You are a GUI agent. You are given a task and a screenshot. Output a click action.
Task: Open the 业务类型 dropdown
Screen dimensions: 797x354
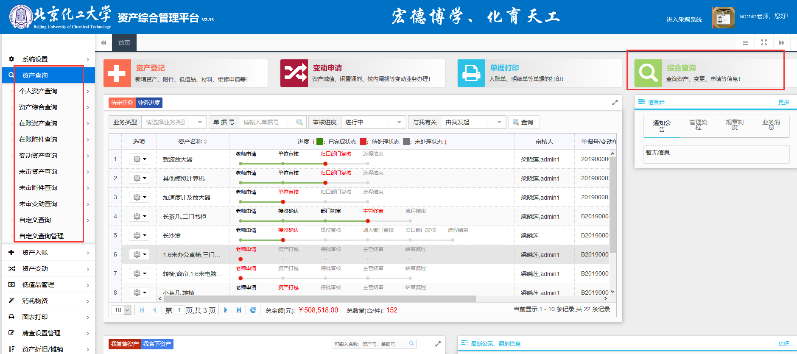click(174, 122)
